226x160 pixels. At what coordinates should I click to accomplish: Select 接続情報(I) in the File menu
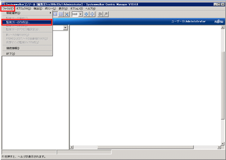27,48
